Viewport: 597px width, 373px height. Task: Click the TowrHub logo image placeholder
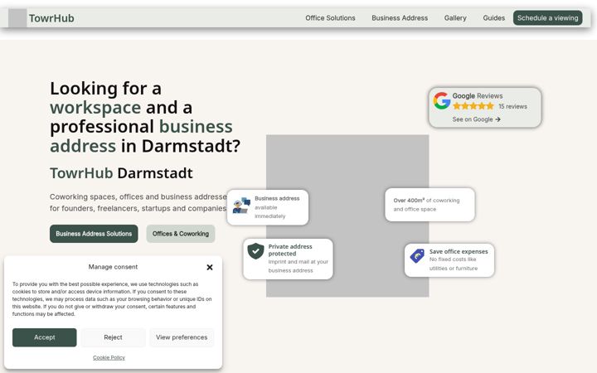(17, 18)
